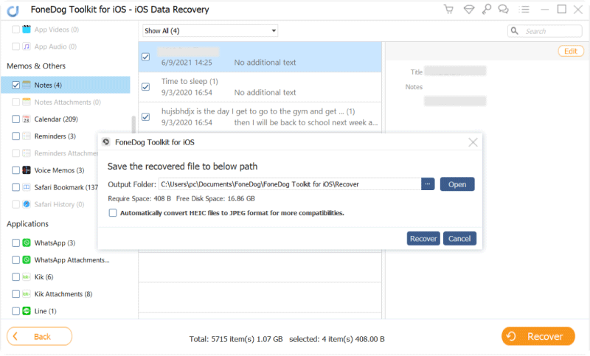Click Open next to output folder
Screen dimensions: 590x356
coord(457,184)
